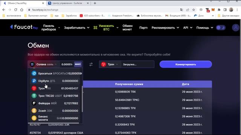241x135 pixels.
Task: Open the 635 subscribers bookmark
Action: pos(92,16)
